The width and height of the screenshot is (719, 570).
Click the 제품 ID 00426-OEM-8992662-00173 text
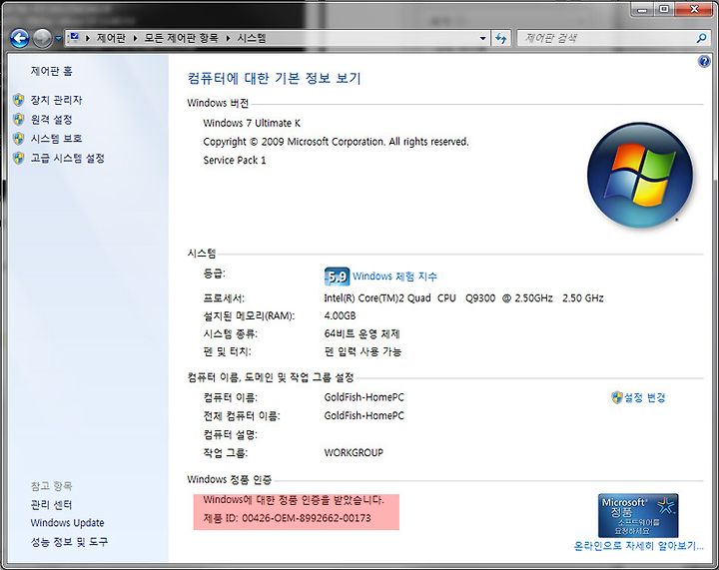click(x=287, y=518)
